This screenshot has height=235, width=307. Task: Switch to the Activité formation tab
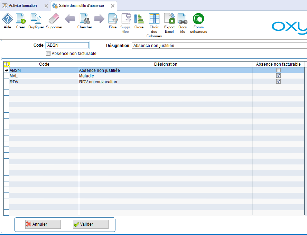(x=23, y=6)
